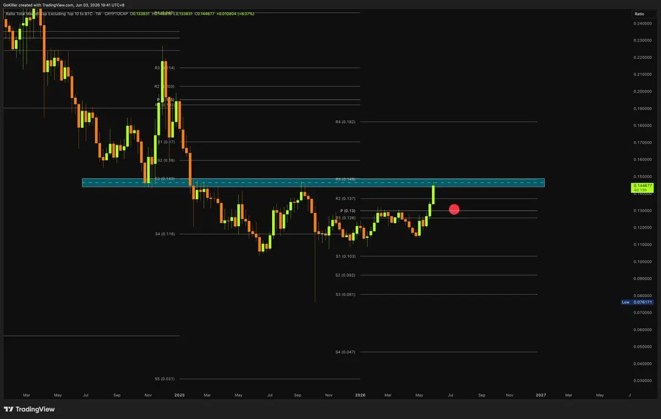Click the 0.220000 price axis label
The height and width of the screenshot is (419, 661).
tap(642, 57)
